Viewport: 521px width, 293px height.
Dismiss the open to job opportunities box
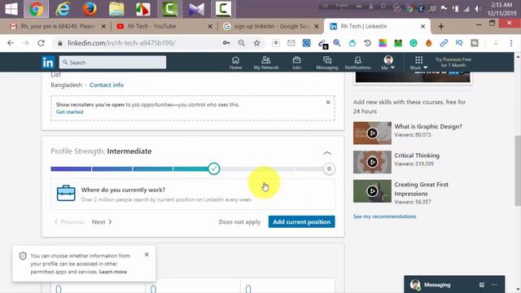pos(328,103)
